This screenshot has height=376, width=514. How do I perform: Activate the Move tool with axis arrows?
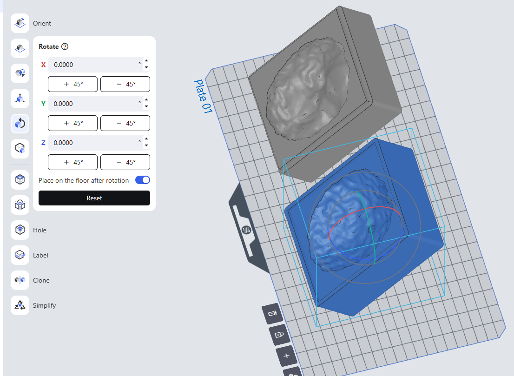click(x=20, y=99)
